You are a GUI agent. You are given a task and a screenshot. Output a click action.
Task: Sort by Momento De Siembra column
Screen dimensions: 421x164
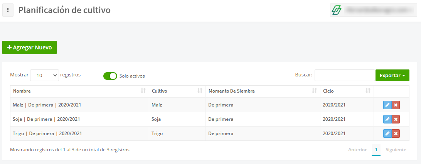[262, 91]
